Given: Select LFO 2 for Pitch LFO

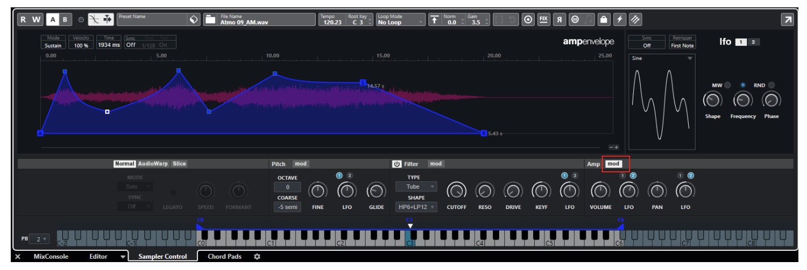Looking at the screenshot, I should [x=349, y=176].
